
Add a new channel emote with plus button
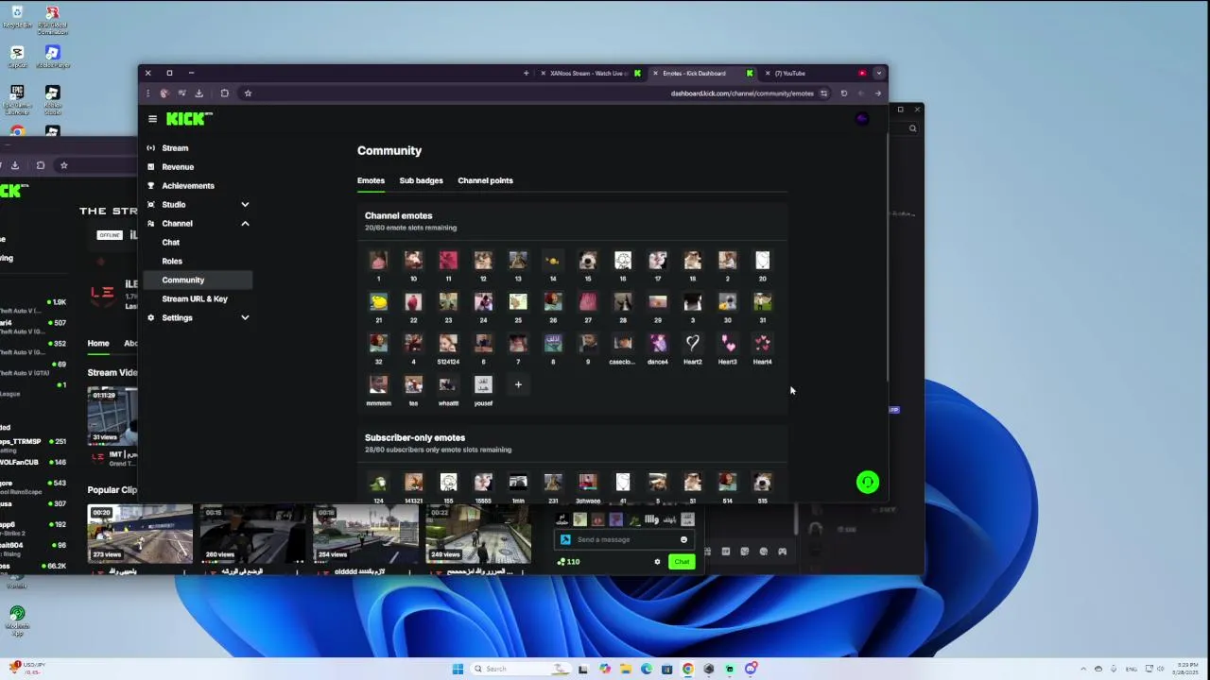[518, 385]
